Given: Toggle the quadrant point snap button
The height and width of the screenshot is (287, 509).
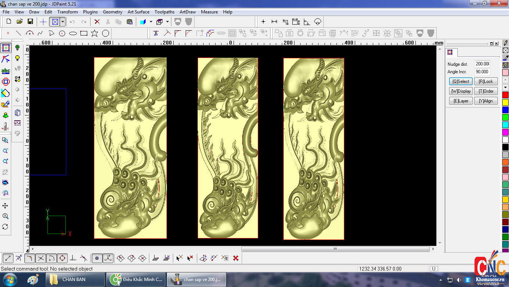Looking at the screenshot, I should 62,258.
